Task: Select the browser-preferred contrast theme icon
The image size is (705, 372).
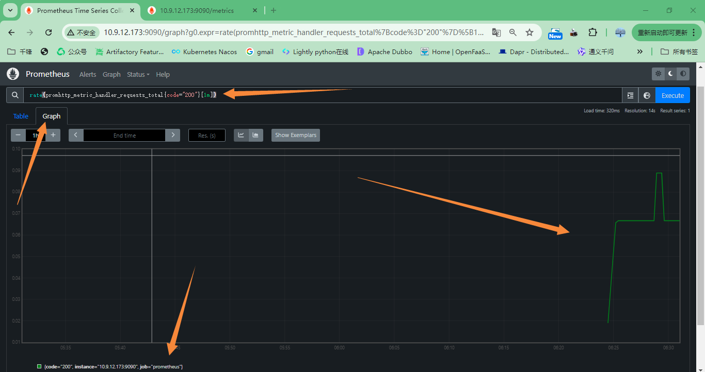Action: click(683, 74)
